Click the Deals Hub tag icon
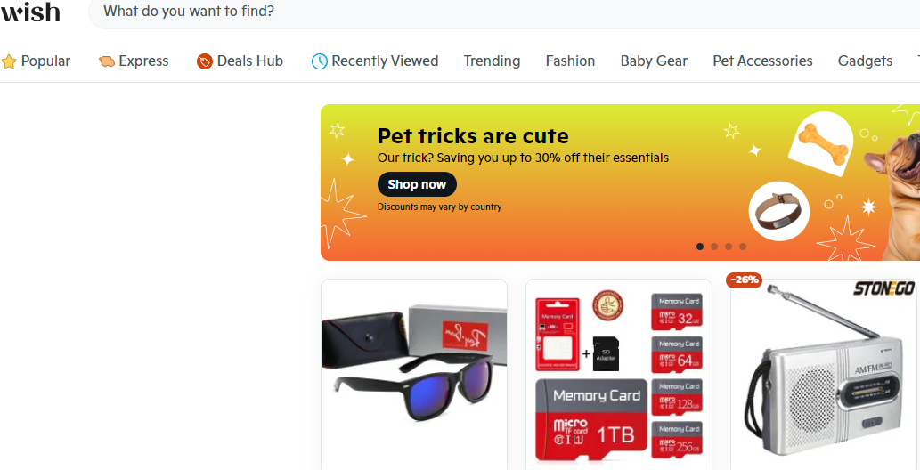920x470 pixels. (x=204, y=61)
